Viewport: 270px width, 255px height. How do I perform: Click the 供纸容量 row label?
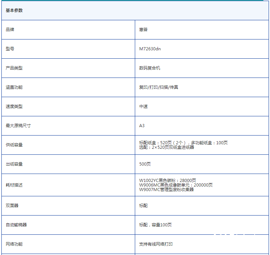point(14,145)
